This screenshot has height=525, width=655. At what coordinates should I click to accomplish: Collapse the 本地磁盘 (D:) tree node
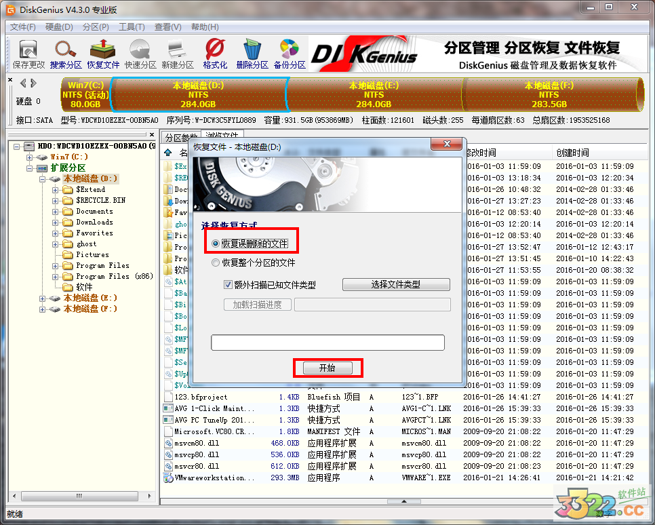click(x=42, y=179)
